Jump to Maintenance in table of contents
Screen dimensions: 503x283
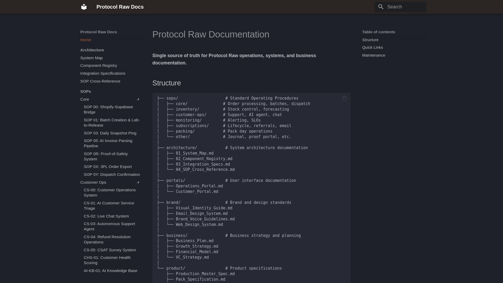pyautogui.click(x=374, y=55)
